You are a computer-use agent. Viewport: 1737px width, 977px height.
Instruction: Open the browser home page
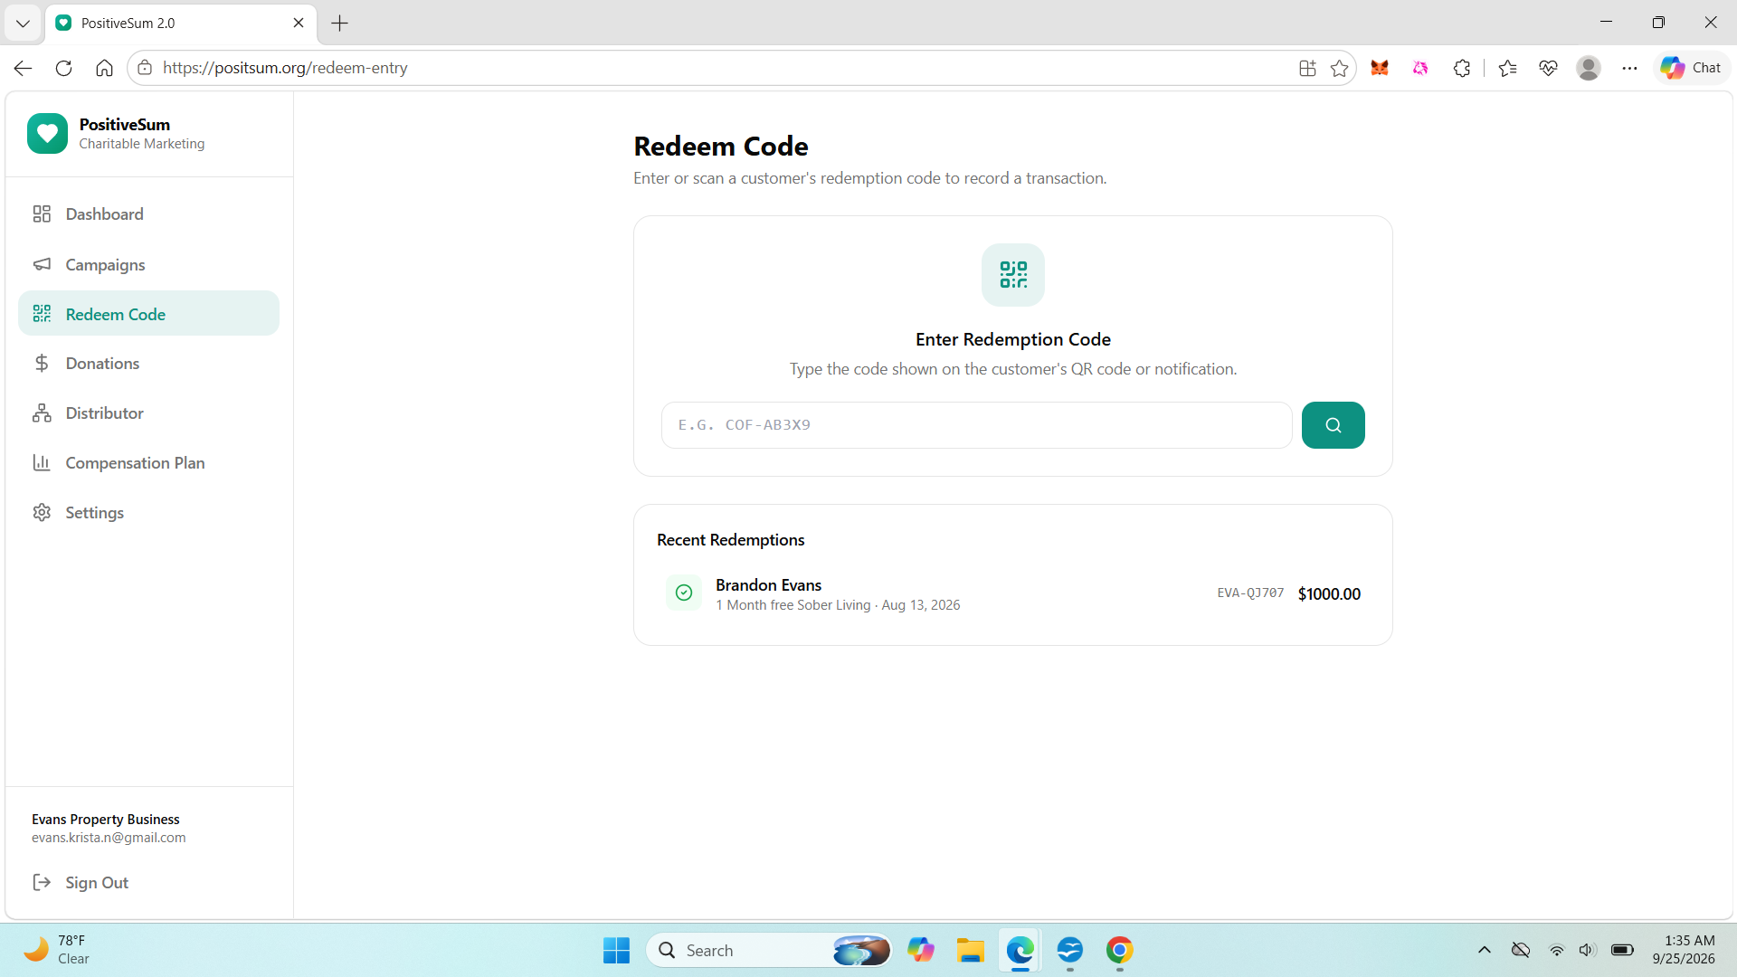104,68
